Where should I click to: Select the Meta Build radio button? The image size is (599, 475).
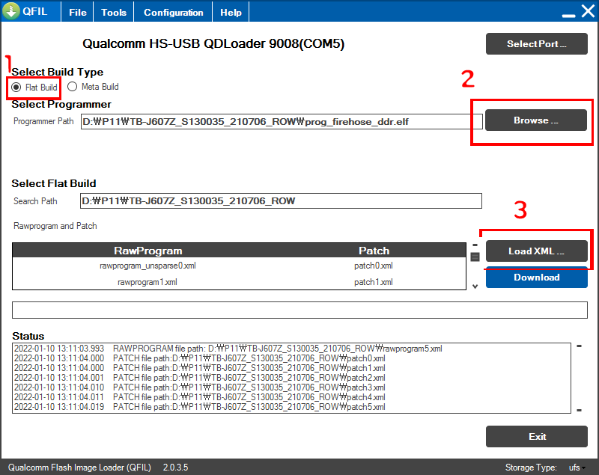click(x=72, y=87)
